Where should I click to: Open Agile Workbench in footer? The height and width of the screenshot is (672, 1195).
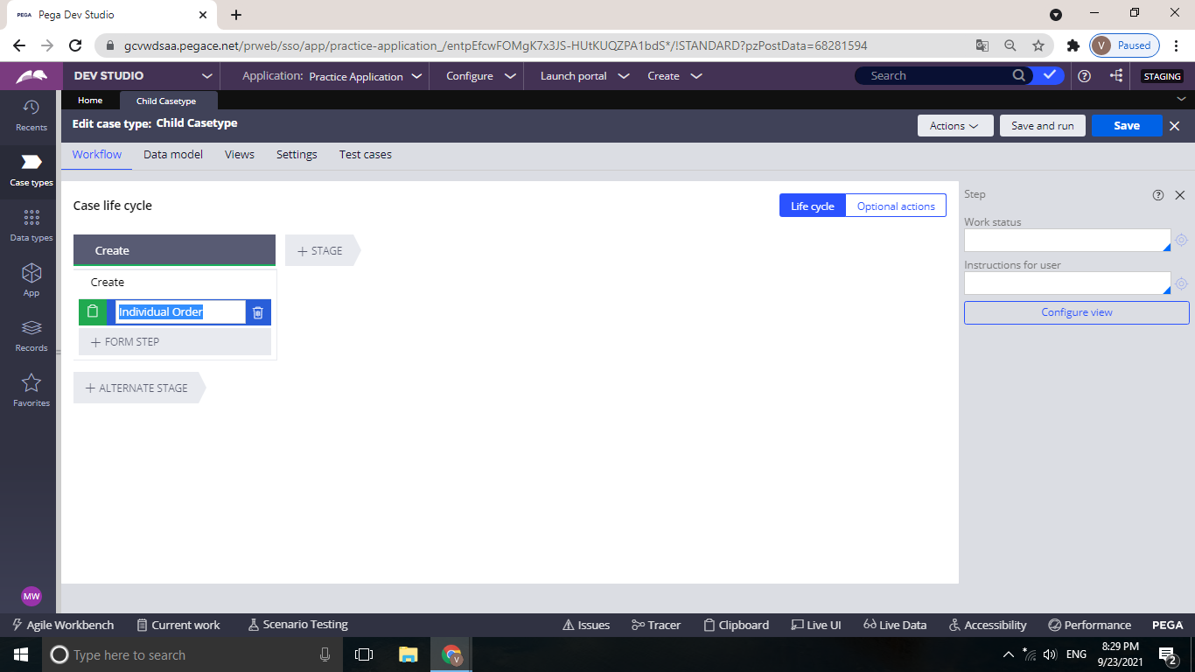pyautogui.click(x=63, y=625)
